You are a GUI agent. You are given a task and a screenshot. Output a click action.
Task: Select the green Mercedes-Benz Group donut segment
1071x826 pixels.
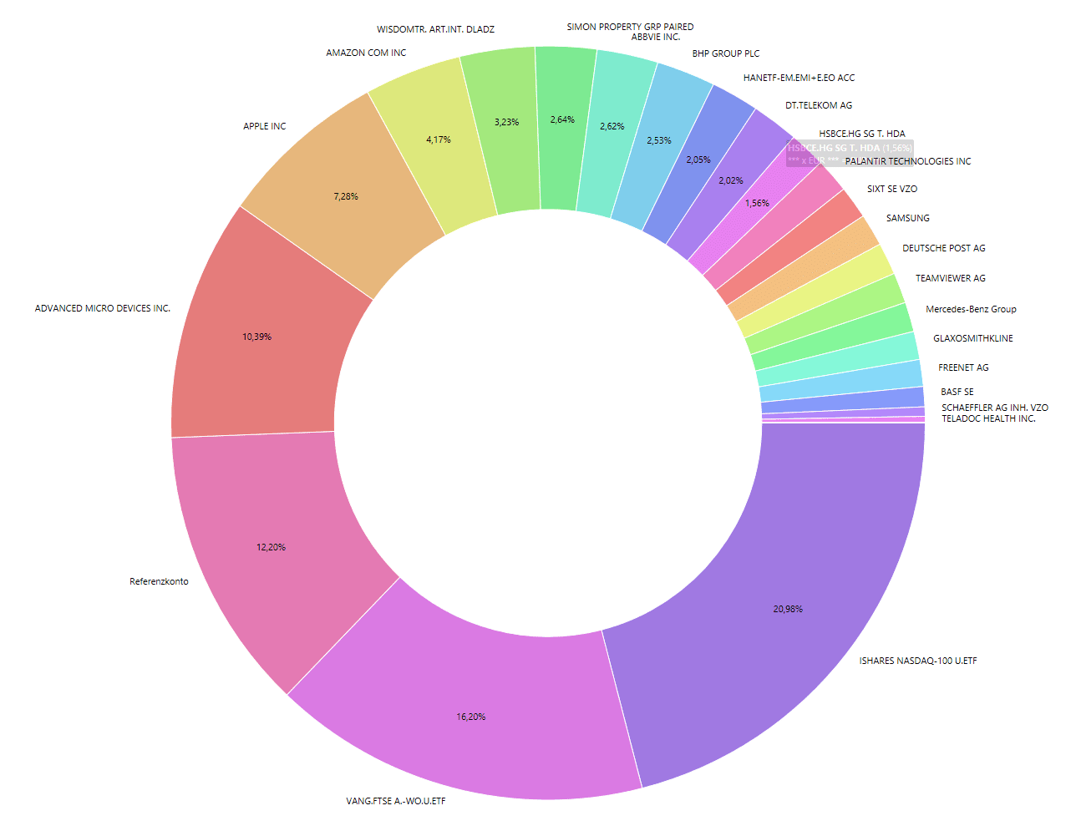(x=833, y=337)
